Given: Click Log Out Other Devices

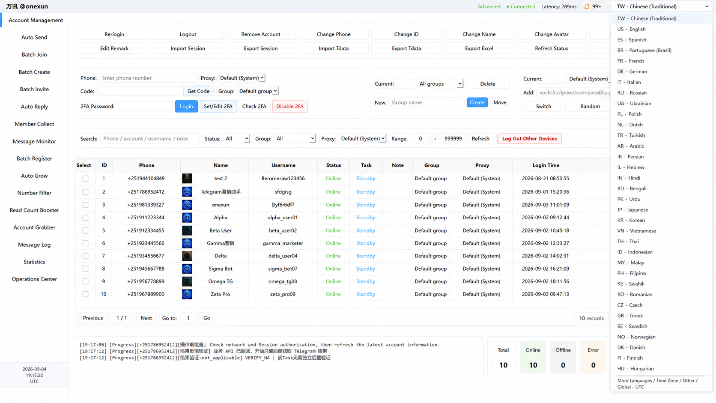Looking at the screenshot, I should (529, 139).
